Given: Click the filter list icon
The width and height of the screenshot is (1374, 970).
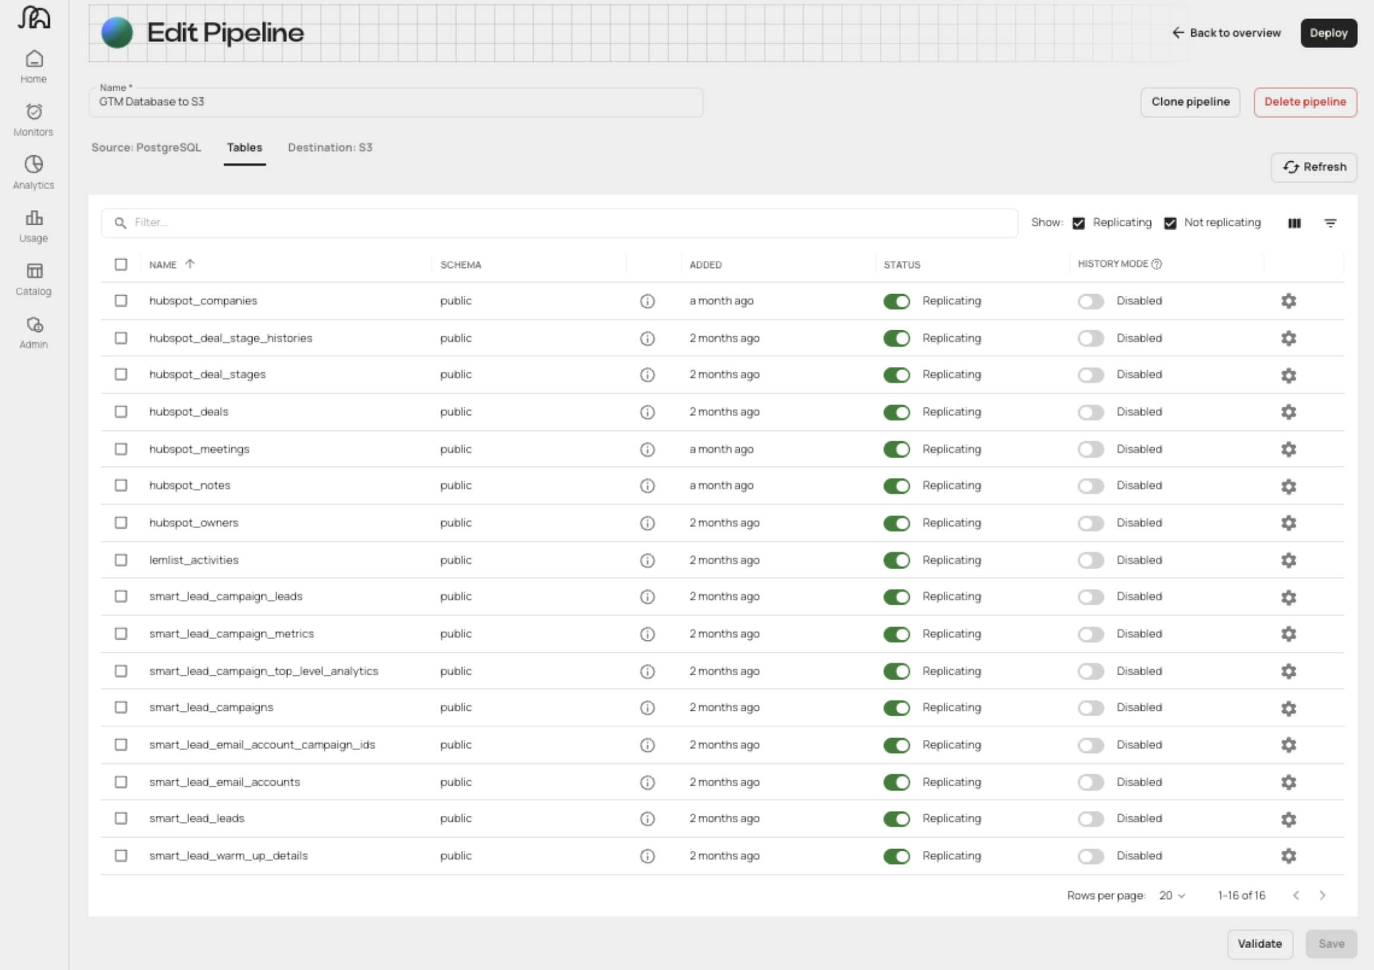Looking at the screenshot, I should pos(1330,223).
